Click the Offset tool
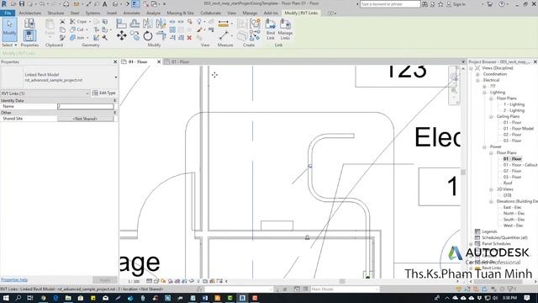The image size is (538, 303). click(134, 24)
